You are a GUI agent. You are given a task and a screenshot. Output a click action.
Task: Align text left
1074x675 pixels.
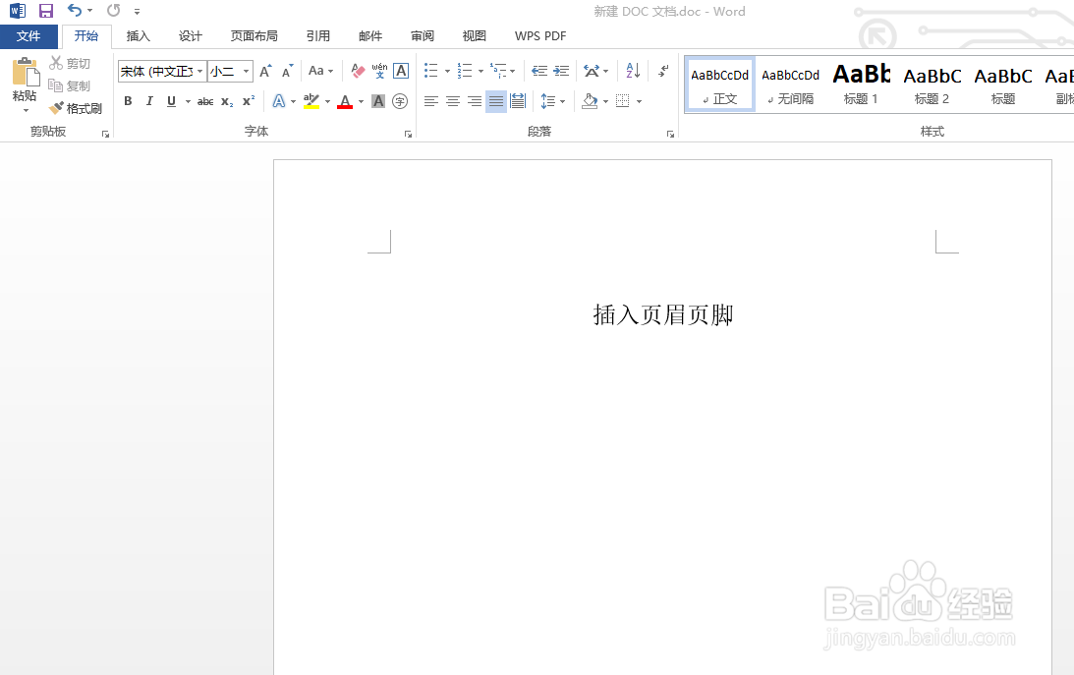click(x=430, y=101)
